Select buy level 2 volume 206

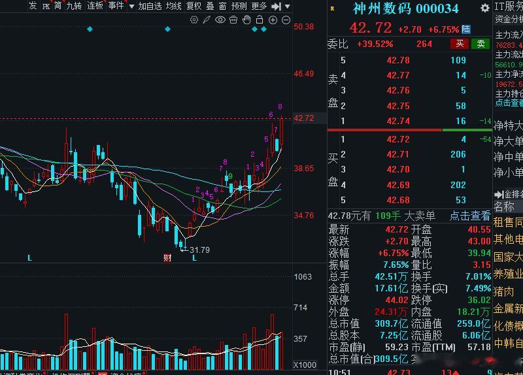click(458, 154)
